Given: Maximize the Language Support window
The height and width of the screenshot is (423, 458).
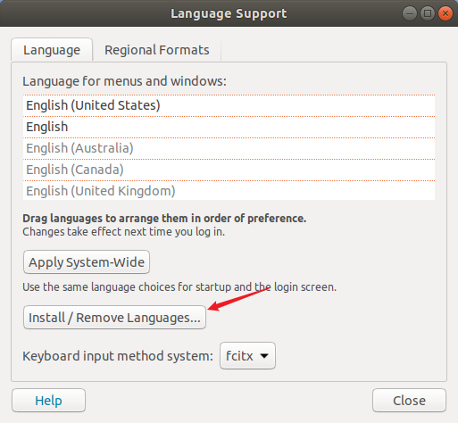Looking at the screenshot, I should 428,13.
